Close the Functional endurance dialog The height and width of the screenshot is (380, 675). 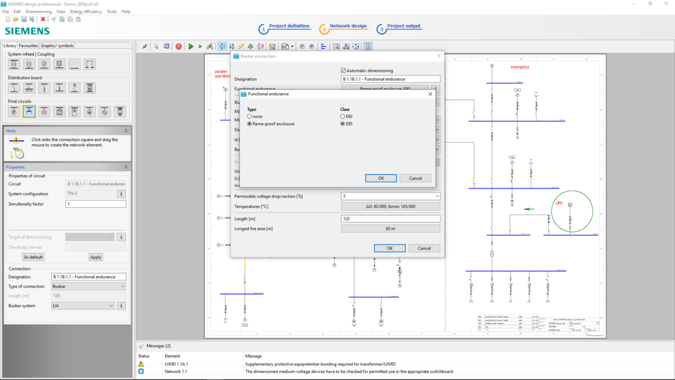pos(430,94)
